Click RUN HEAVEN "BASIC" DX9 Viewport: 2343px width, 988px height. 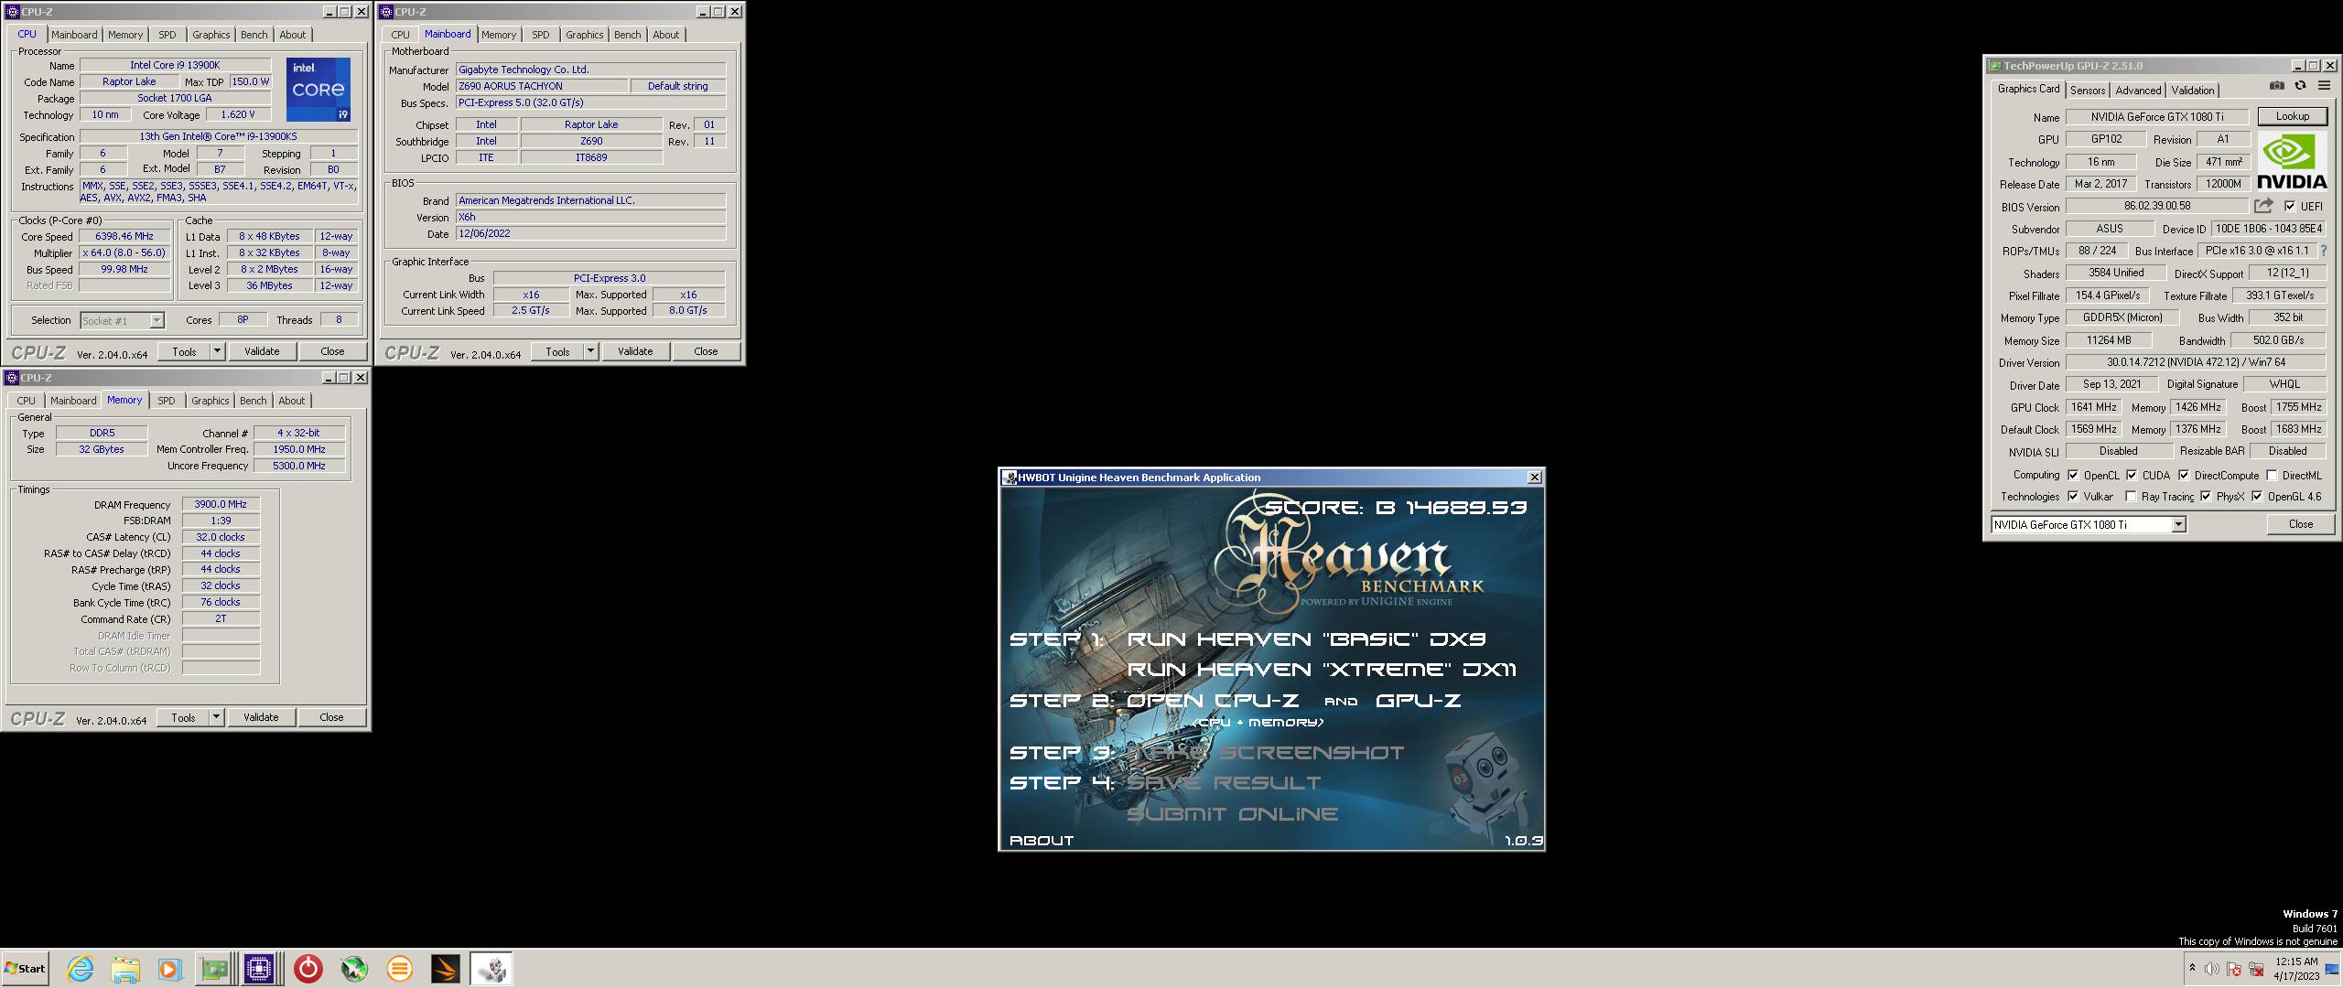pyautogui.click(x=1306, y=639)
